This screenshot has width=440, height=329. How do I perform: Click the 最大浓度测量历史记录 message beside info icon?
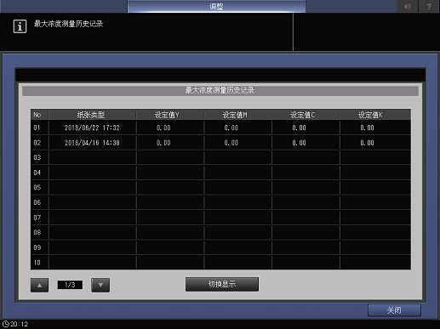(x=68, y=24)
